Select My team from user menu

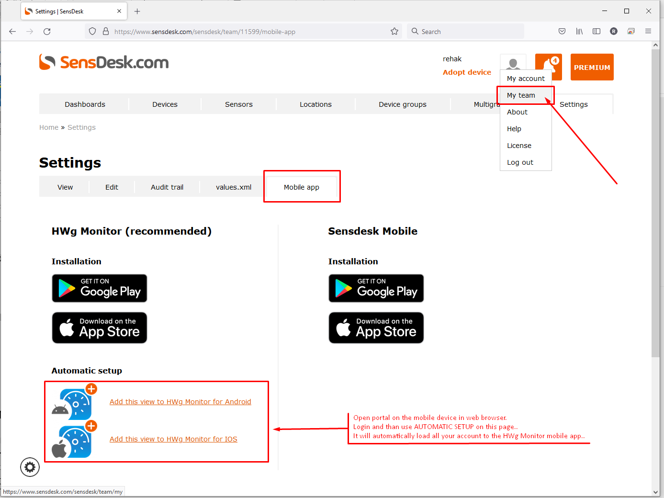point(526,95)
